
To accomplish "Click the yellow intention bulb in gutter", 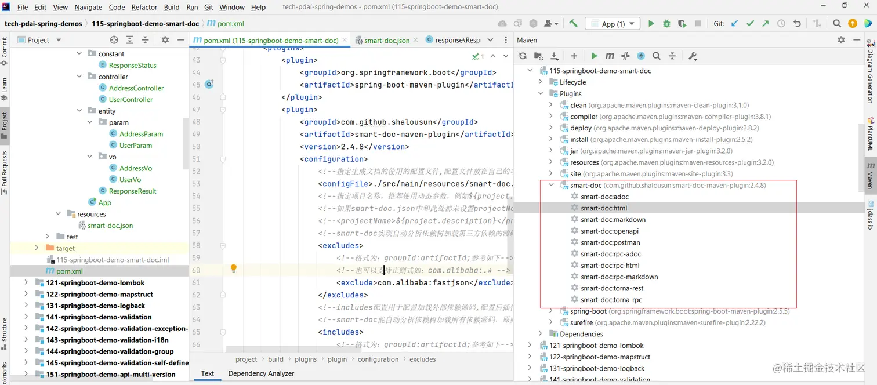I will 234,268.
